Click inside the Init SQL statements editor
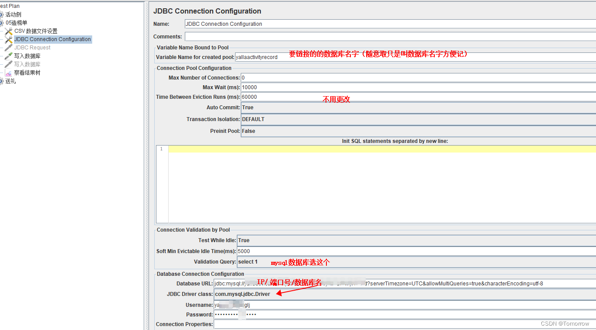The height and width of the screenshot is (330, 596). tap(350, 184)
